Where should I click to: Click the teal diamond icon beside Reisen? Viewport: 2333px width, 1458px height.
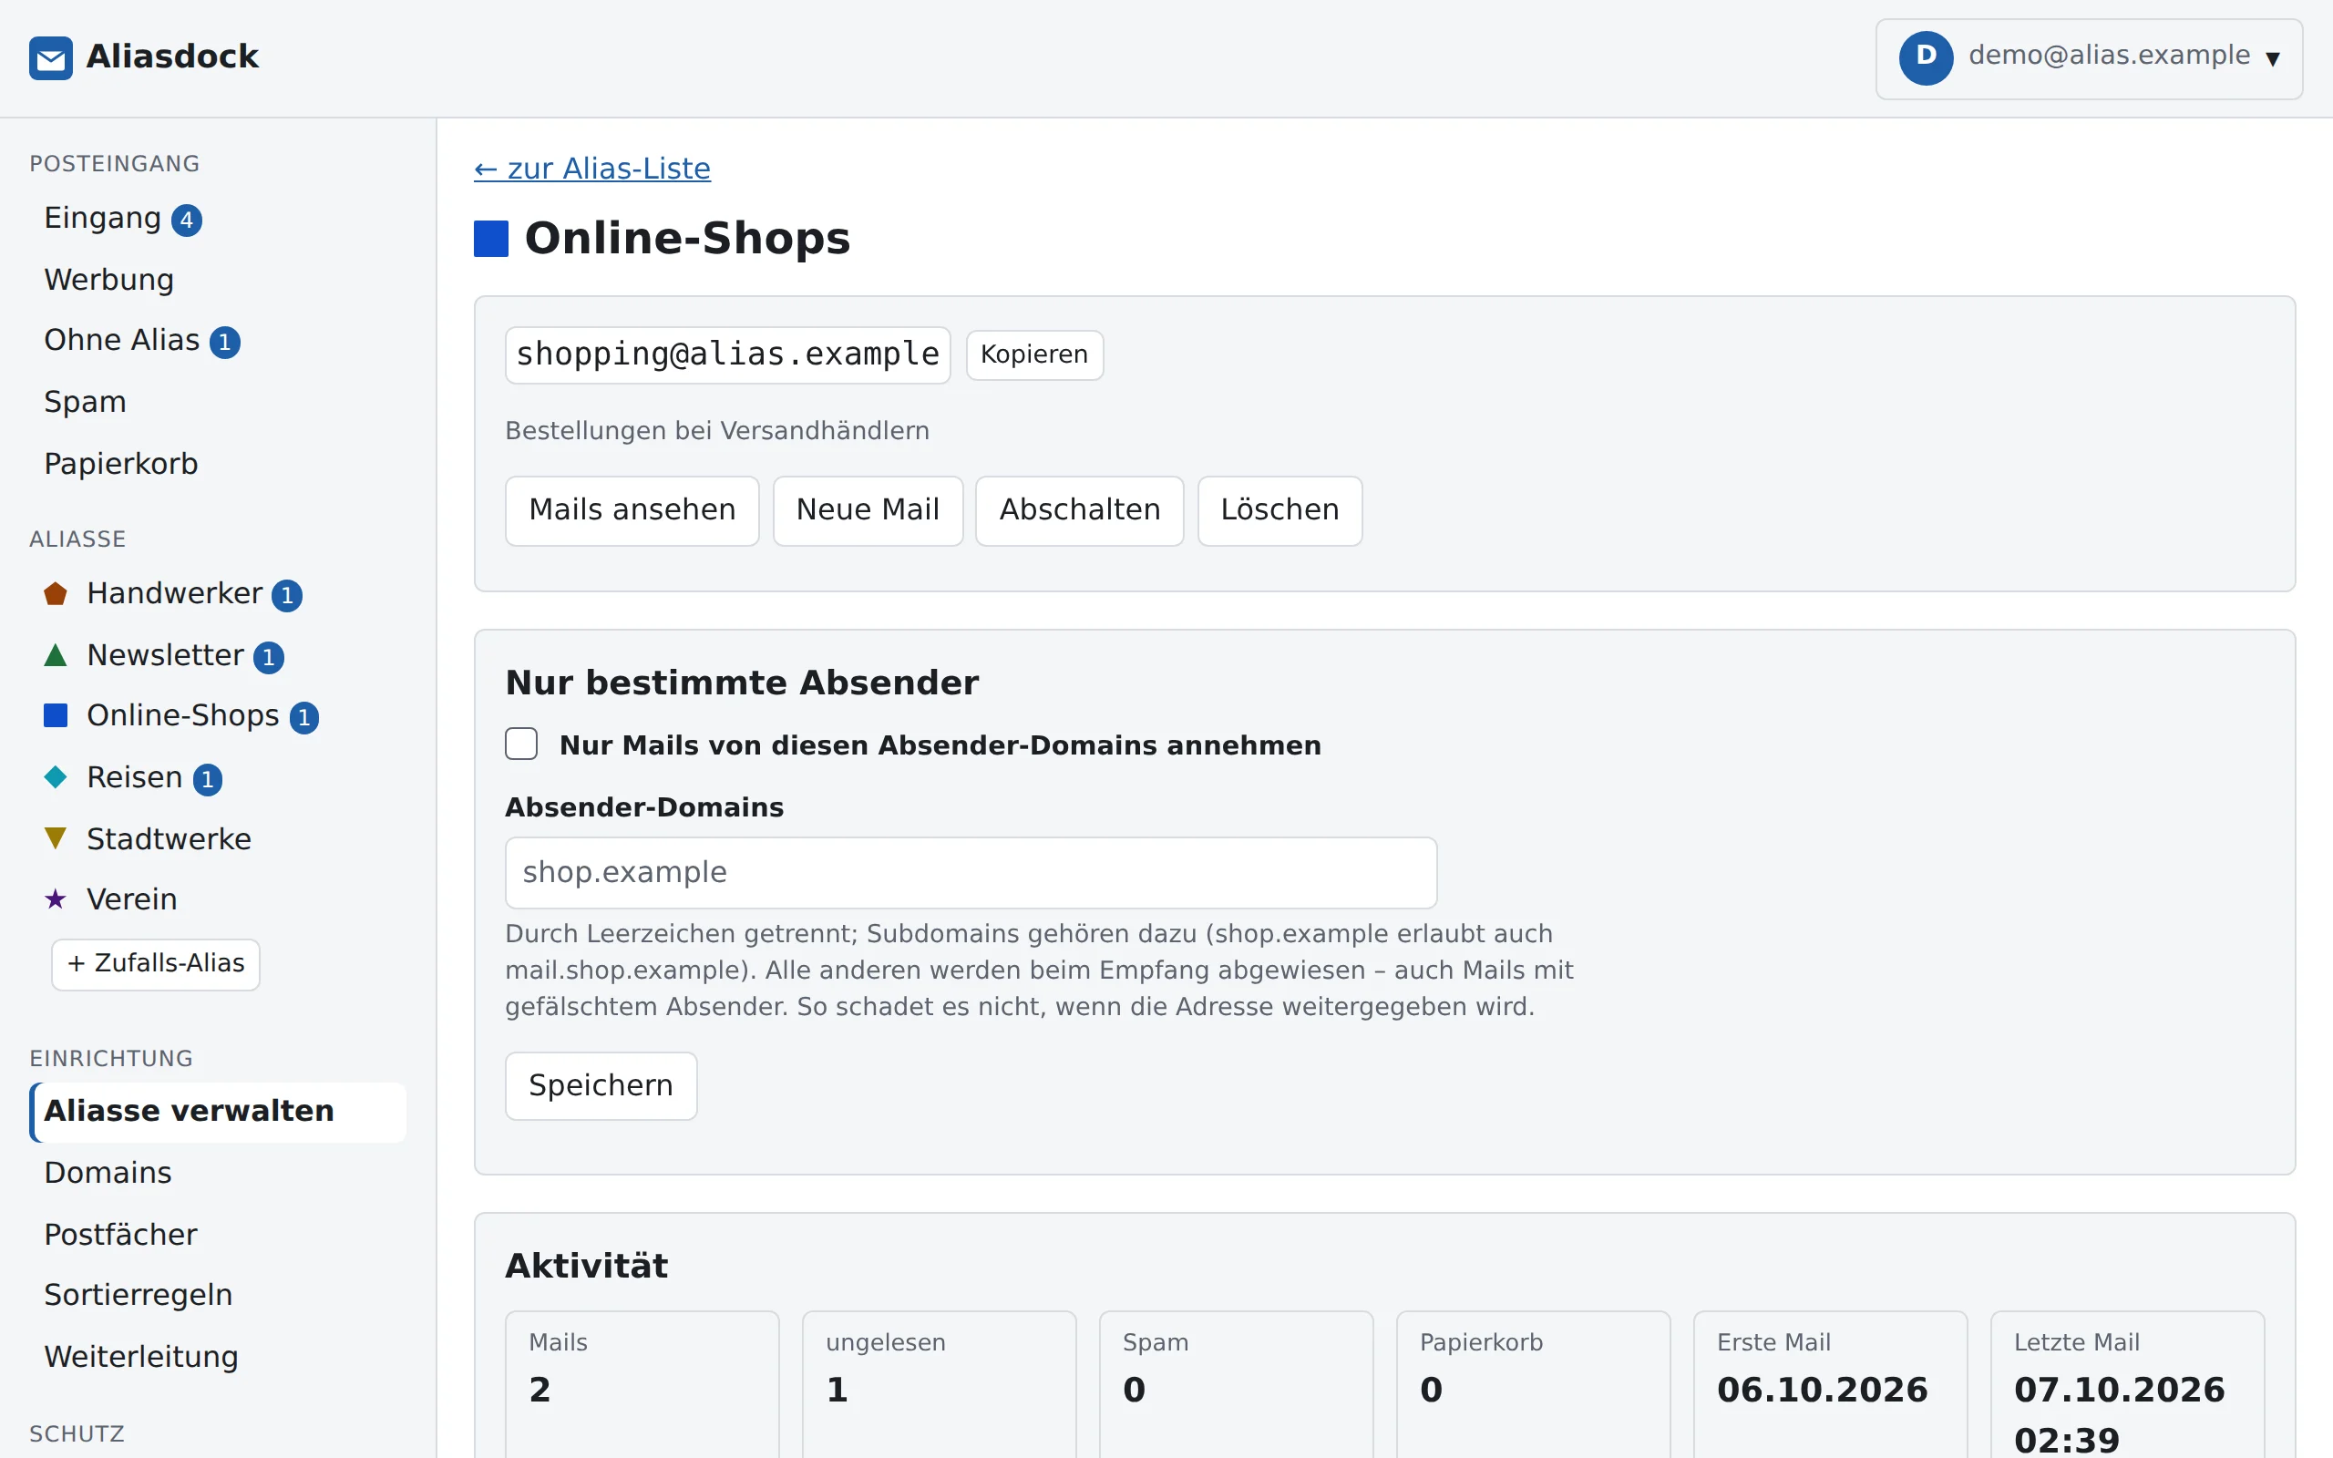pyautogui.click(x=56, y=777)
